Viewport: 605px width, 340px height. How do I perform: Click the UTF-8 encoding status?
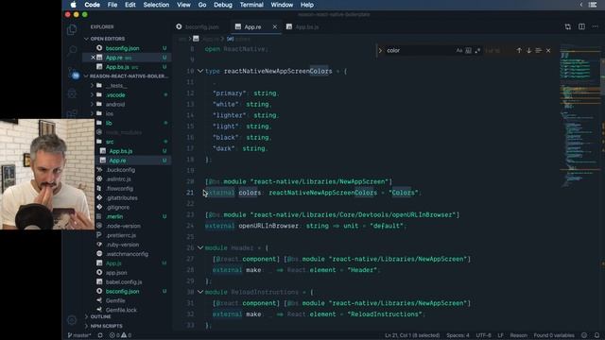coord(483,335)
